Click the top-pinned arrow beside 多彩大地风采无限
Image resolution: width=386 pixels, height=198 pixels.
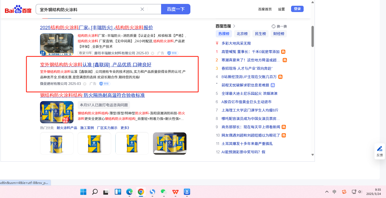(x=217, y=43)
